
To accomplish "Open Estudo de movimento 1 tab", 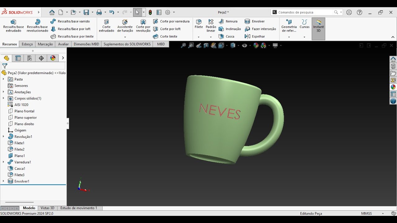I will coord(79,208).
